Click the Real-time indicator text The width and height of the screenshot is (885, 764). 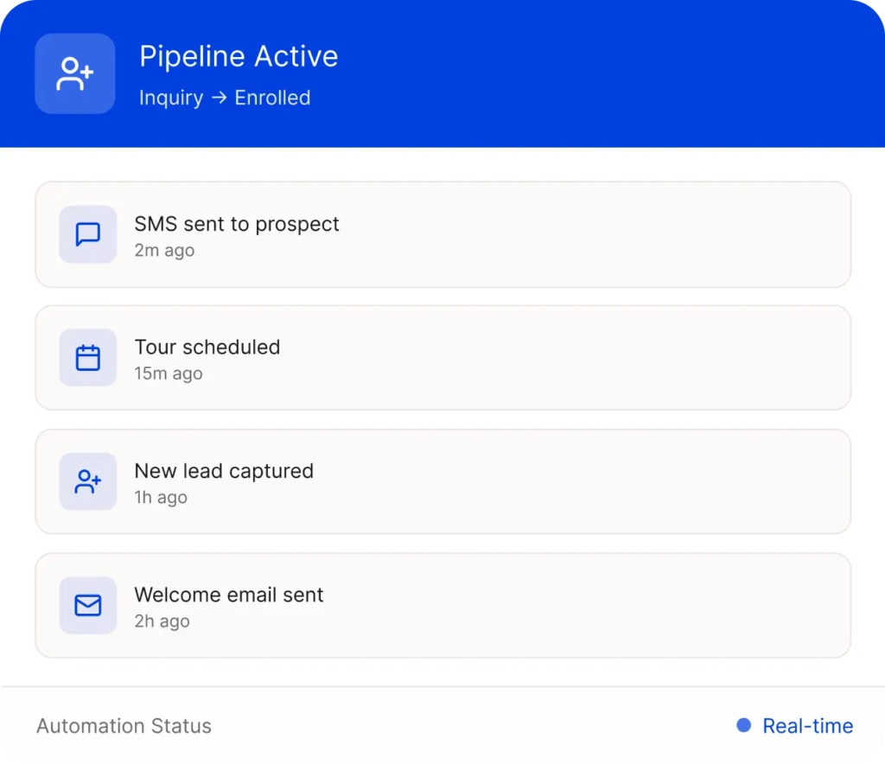(807, 726)
